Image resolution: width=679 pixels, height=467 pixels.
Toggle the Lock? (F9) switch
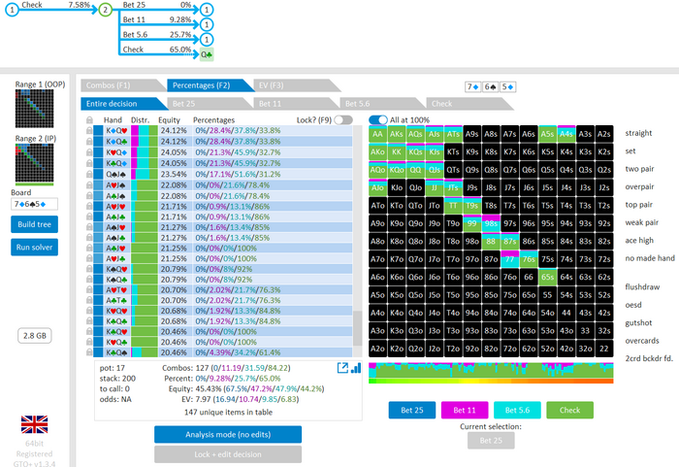click(343, 120)
